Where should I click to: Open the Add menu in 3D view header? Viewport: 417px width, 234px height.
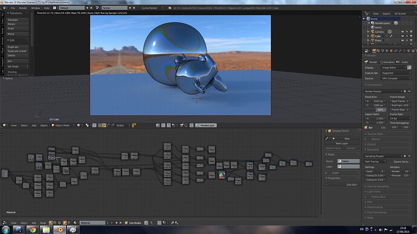coord(34,125)
